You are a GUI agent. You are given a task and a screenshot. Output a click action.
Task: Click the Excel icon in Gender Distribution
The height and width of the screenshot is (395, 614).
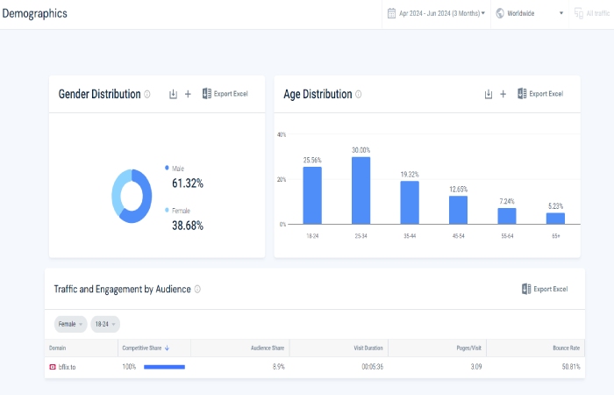(207, 93)
